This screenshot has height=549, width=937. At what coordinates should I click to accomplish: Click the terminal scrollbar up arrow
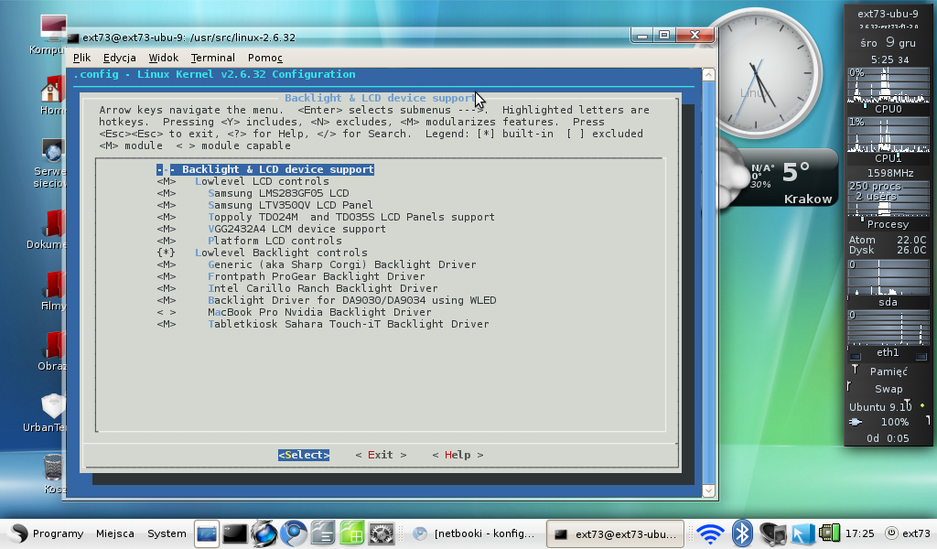tap(708, 75)
